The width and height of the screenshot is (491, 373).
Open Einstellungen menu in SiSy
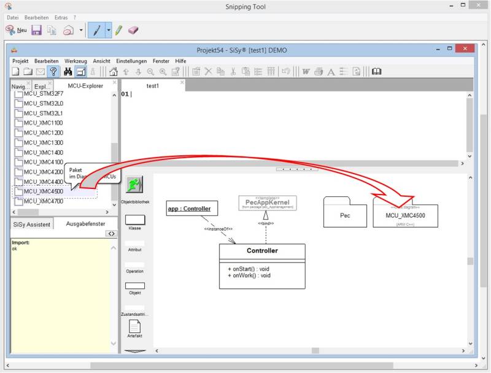click(x=131, y=61)
